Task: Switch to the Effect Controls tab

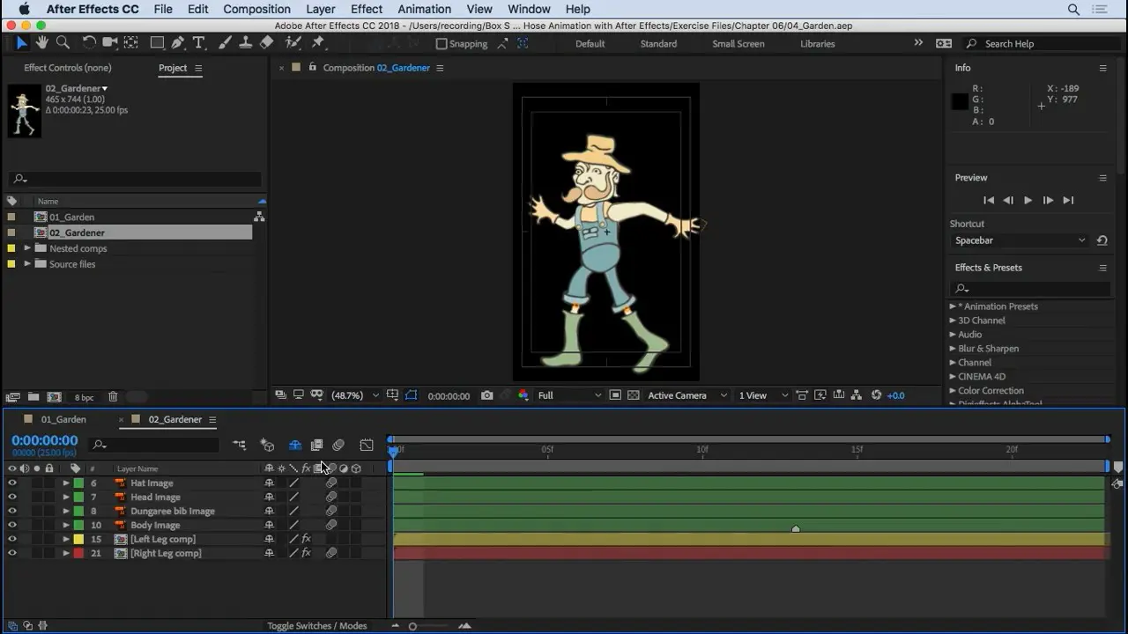Action: 68,68
